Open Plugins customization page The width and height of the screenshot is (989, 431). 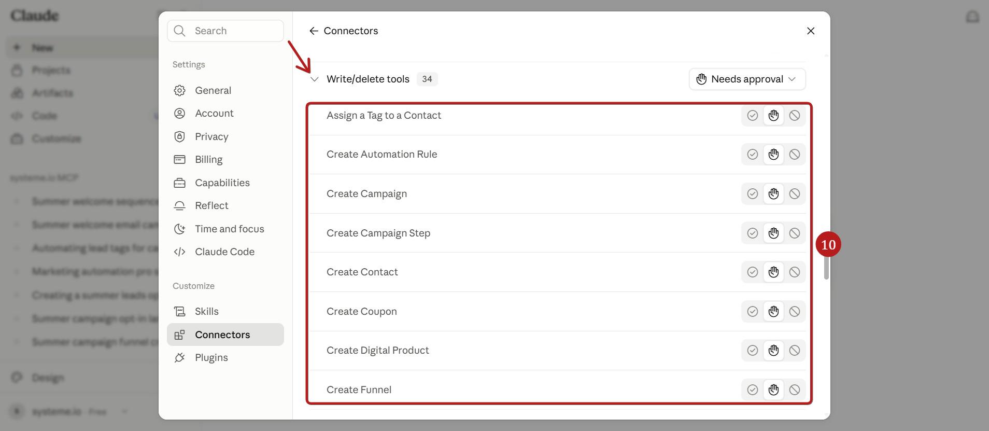coord(225,357)
